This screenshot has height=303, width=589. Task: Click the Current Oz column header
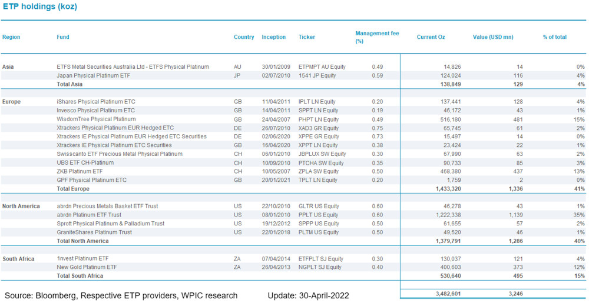[x=431, y=37]
